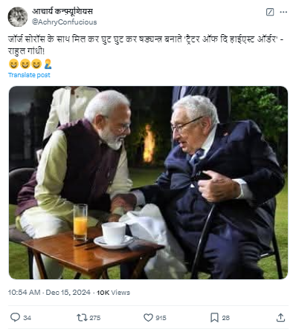
Task: Click the Translate post link
Action: click(29, 75)
